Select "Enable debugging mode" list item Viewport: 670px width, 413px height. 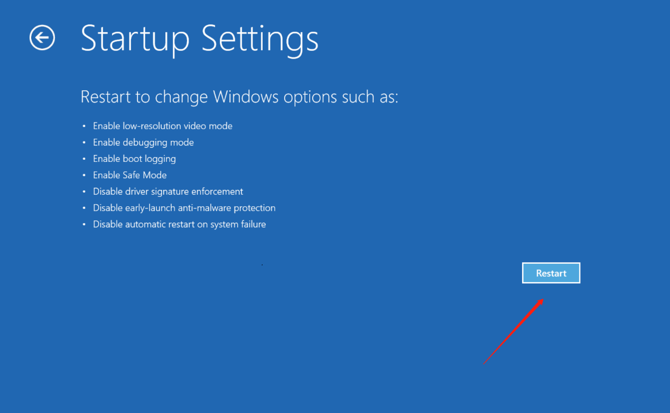click(x=143, y=142)
